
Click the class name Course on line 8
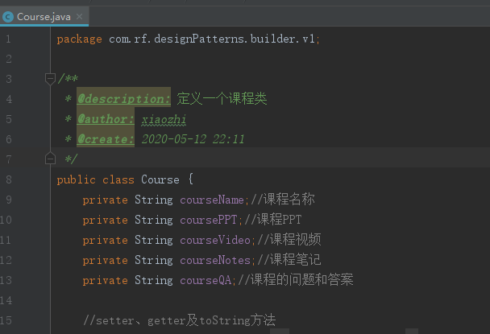point(160,179)
